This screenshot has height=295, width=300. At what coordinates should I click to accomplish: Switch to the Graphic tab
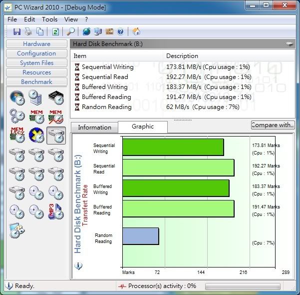click(143, 126)
